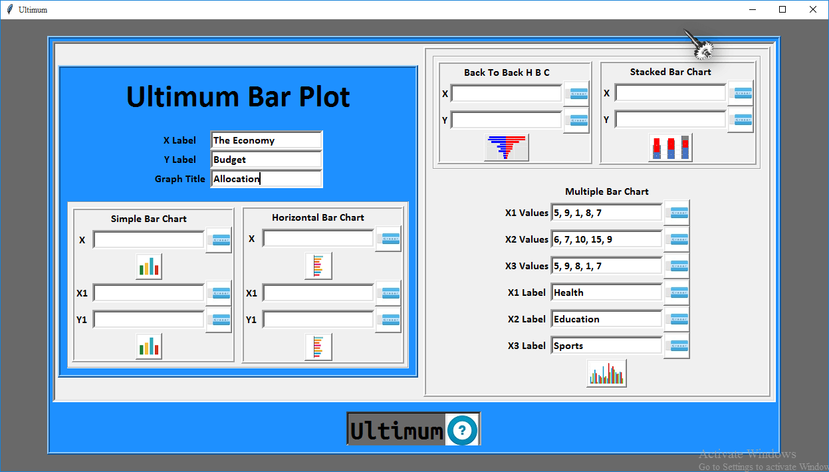Screen dimensions: 829x472
Task: Plot horizontal bar chart icon below X field
Action: point(318,266)
